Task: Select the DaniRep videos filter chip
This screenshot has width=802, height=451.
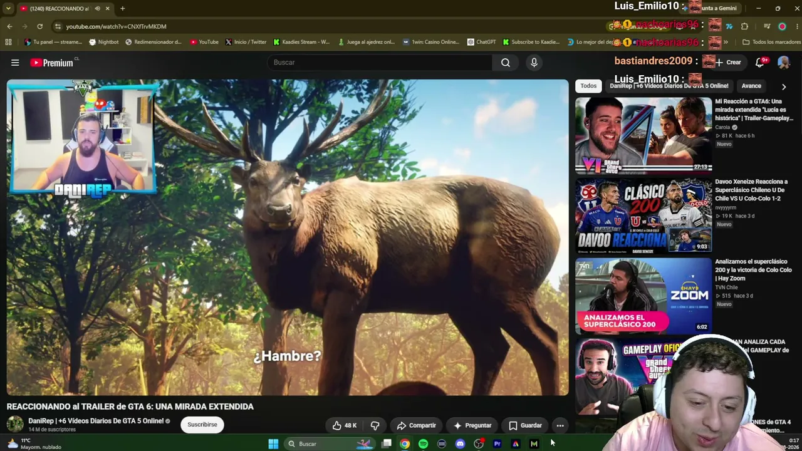Action: tap(669, 86)
